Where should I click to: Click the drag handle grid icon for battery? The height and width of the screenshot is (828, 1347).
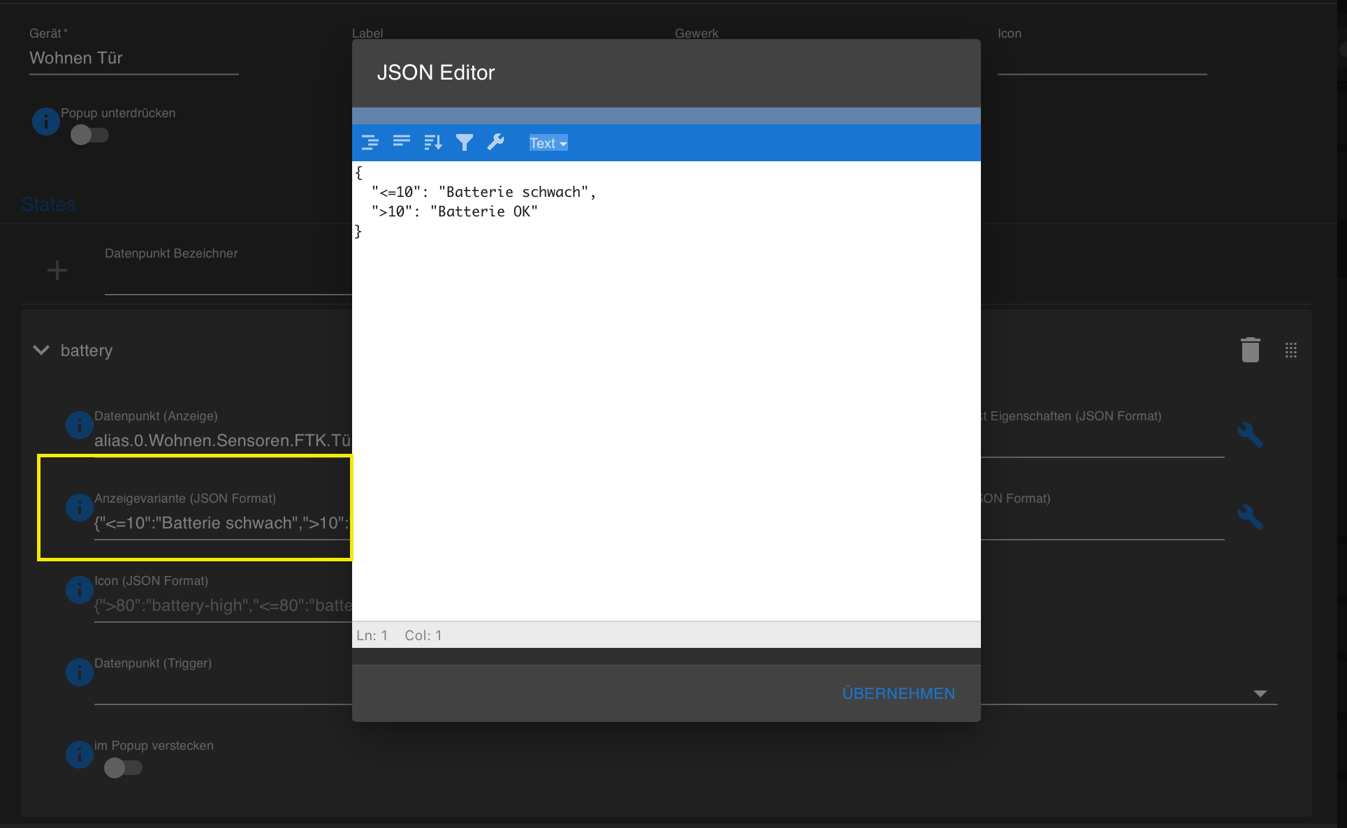tap(1290, 350)
